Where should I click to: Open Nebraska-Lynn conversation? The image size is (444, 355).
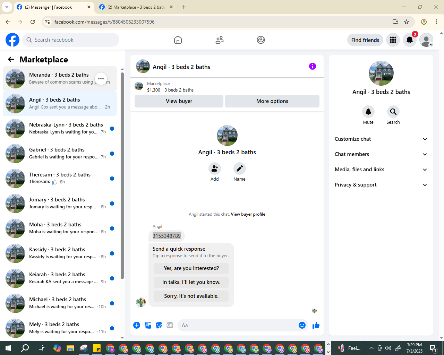pos(60,129)
